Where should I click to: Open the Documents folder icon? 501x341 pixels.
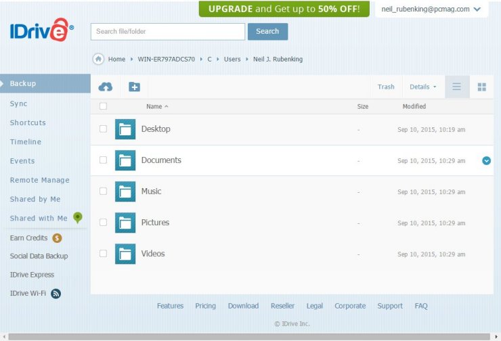pyautogui.click(x=125, y=160)
